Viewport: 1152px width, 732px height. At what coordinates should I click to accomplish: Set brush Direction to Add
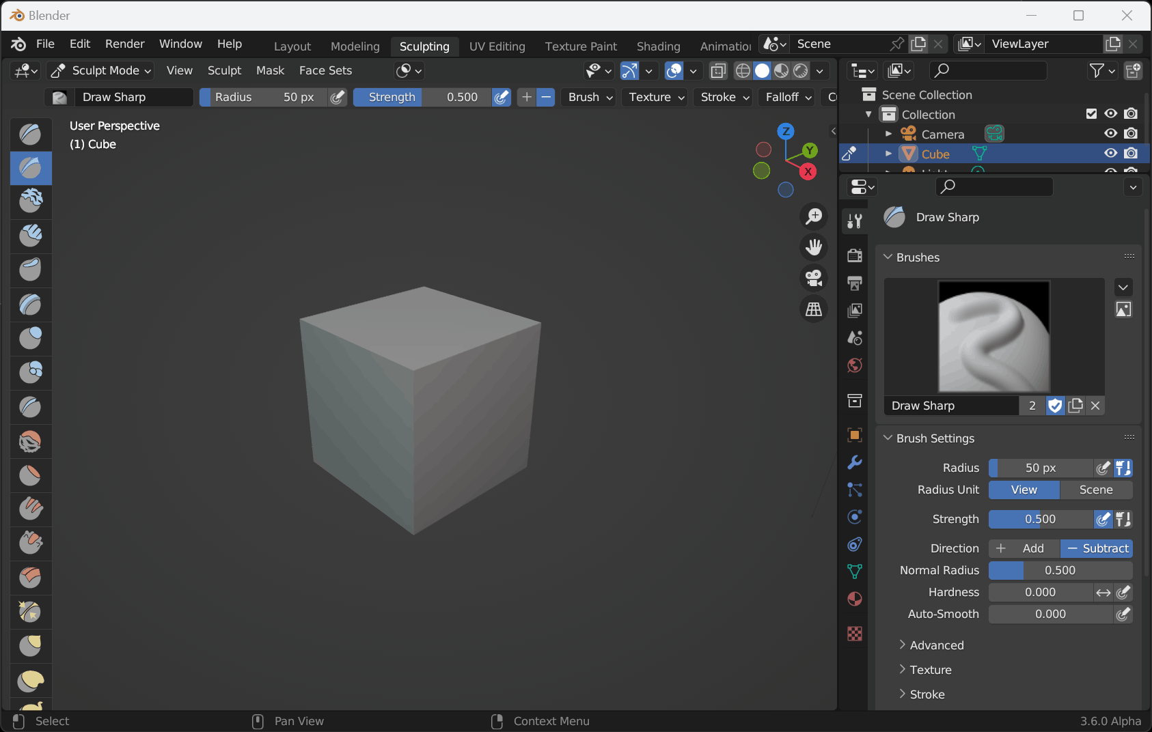point(1024,548)
